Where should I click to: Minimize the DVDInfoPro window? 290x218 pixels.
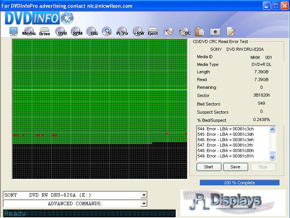266,6
